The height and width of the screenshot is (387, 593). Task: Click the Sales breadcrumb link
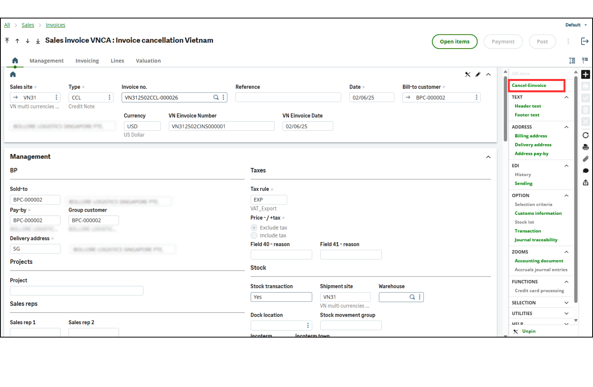(x=28, y=25)
